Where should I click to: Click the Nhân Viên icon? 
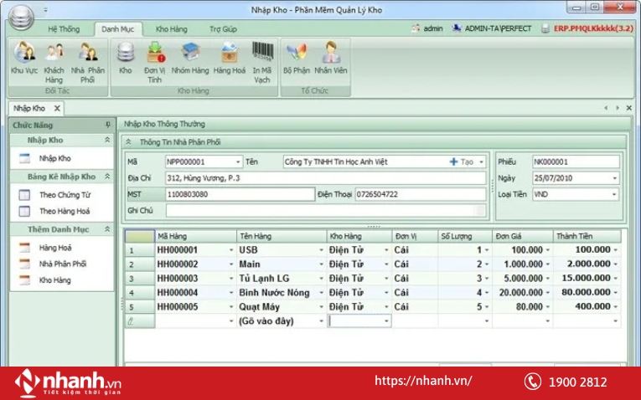pos(330,55)
